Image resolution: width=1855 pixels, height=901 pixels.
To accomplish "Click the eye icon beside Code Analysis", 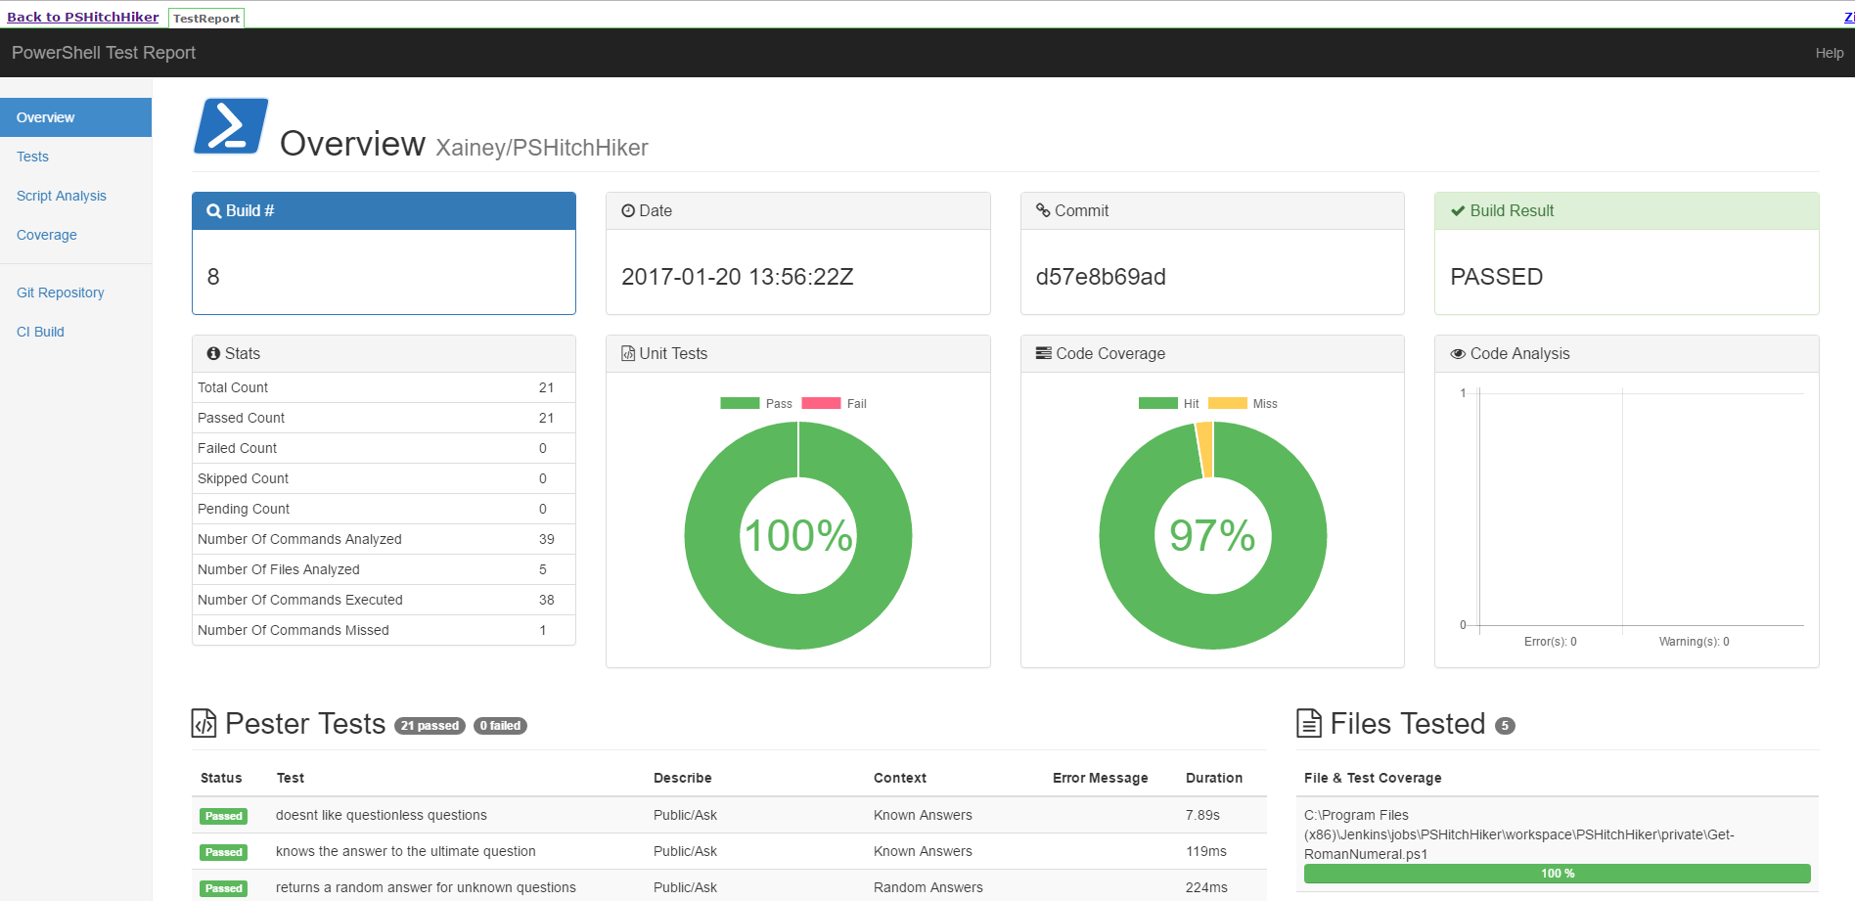I will [x=1458, y=354].
